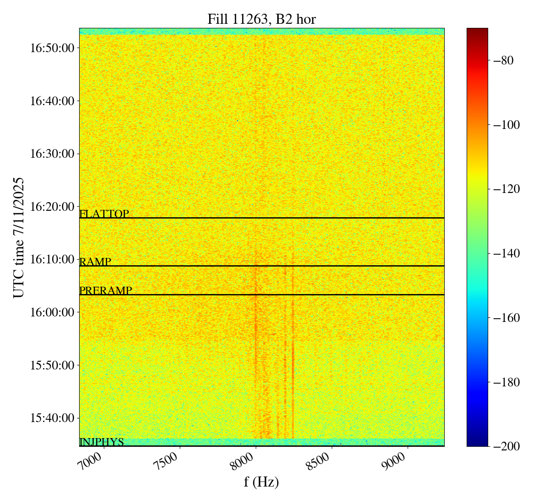This screenshot has width=549, height=503.
Task: Select the INJPHYS label at plot bottom
Action: tap(102, 442)
